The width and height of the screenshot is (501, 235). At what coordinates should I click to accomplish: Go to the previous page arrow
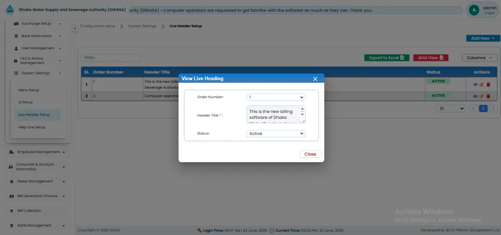(473, 108)
